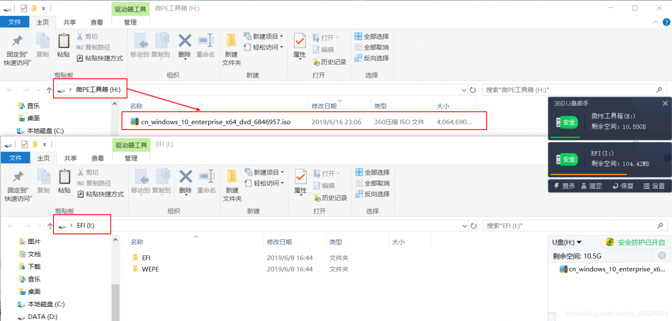Click 粘贴 icon in EFI (I:) window
Image resolution: width=672 pixels, height=321 pixels.
point(65,177)
